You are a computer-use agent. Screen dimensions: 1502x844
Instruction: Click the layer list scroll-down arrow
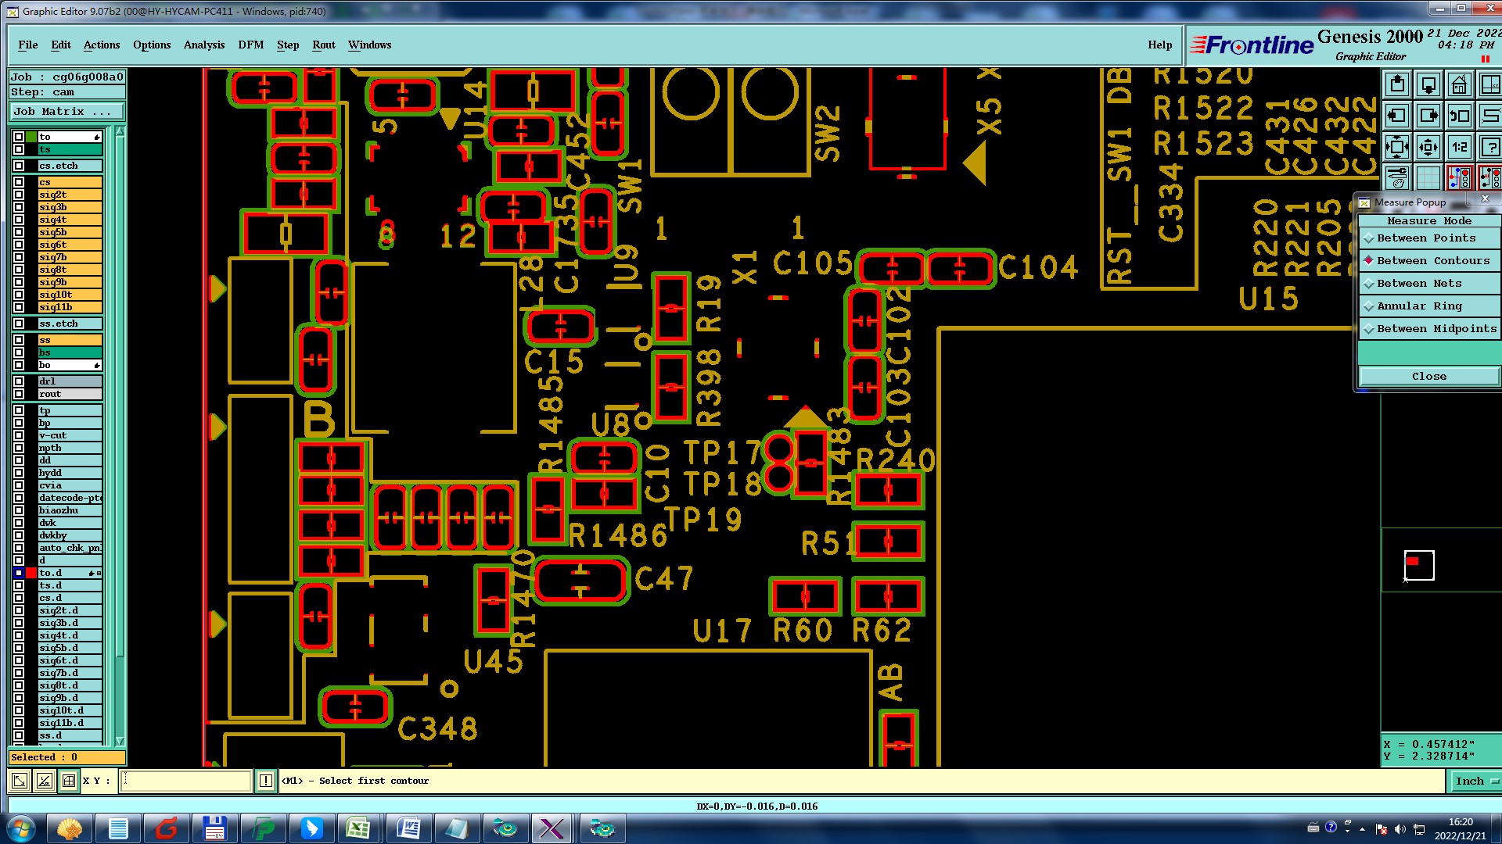coord(120,741)
